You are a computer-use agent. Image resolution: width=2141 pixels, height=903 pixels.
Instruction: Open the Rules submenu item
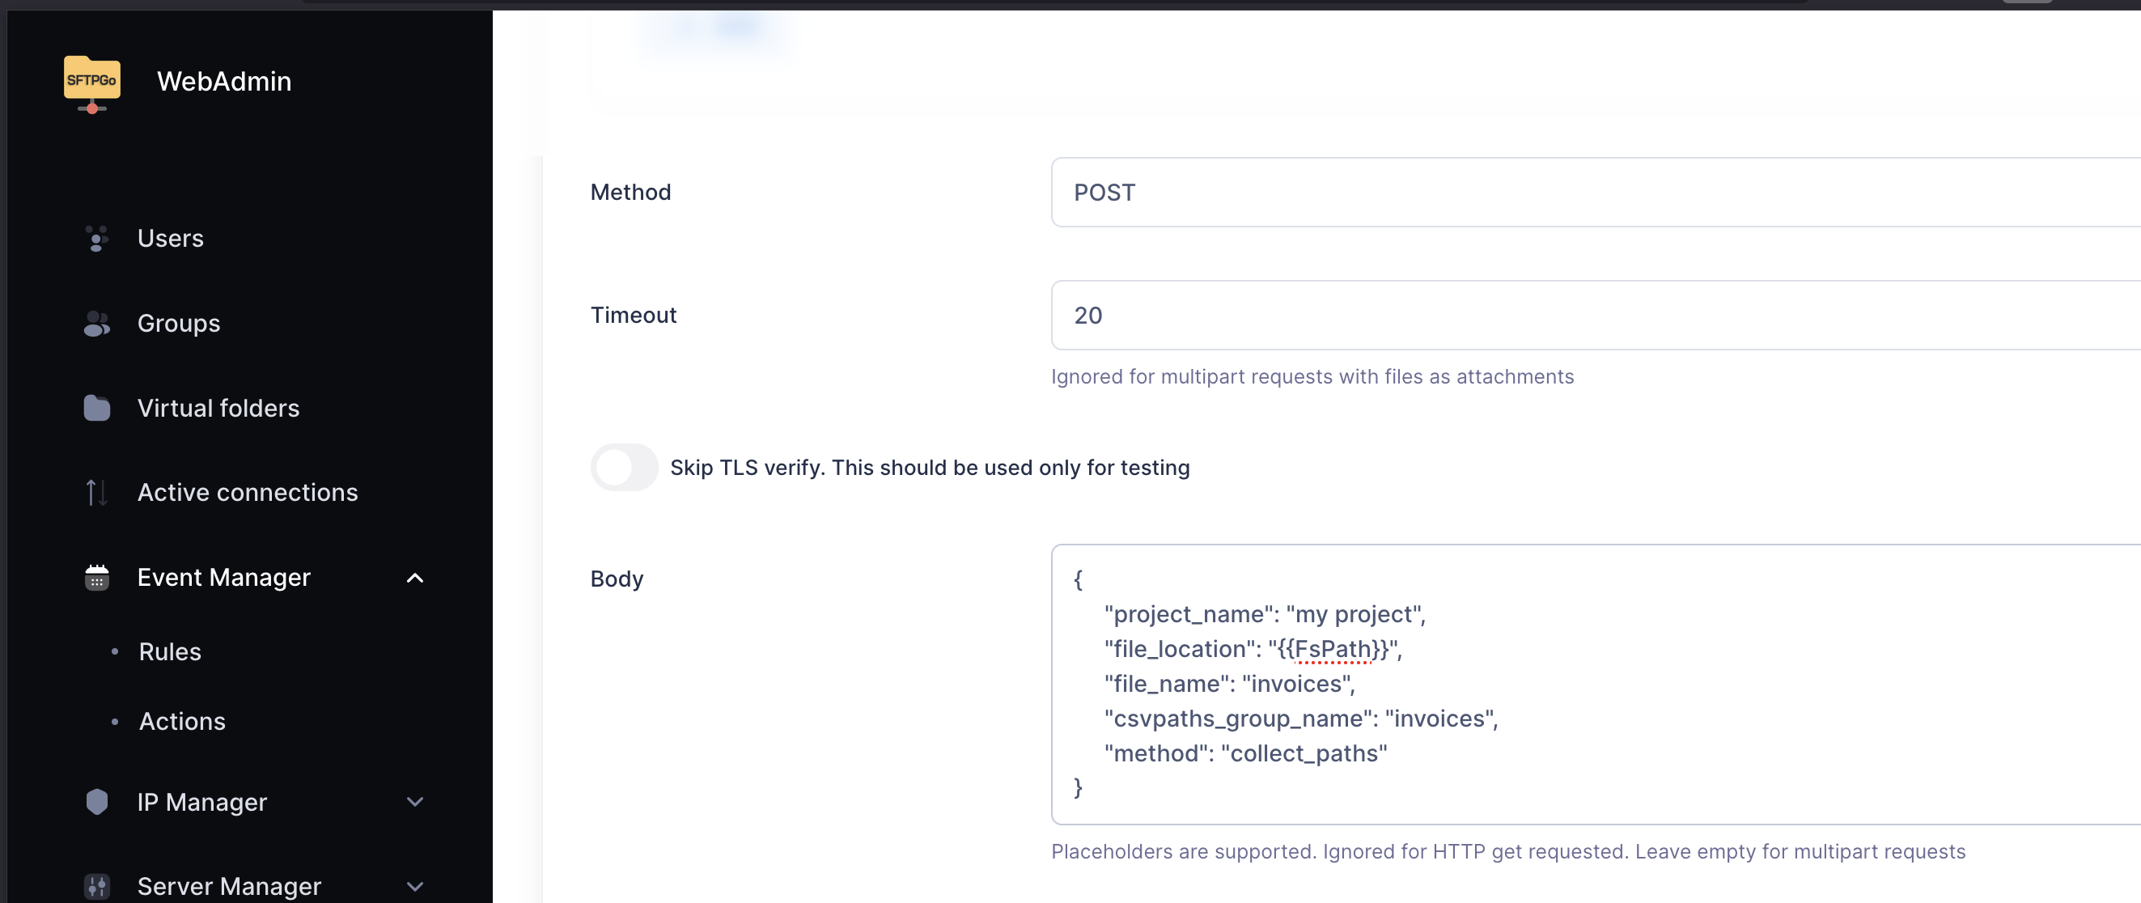coord(171,652)
